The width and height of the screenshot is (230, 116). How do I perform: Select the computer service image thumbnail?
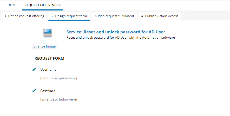point(48,32)
